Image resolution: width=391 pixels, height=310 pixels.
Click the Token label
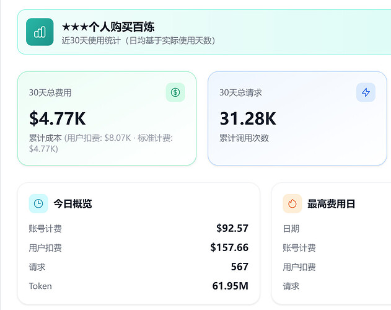click(40, 286)
